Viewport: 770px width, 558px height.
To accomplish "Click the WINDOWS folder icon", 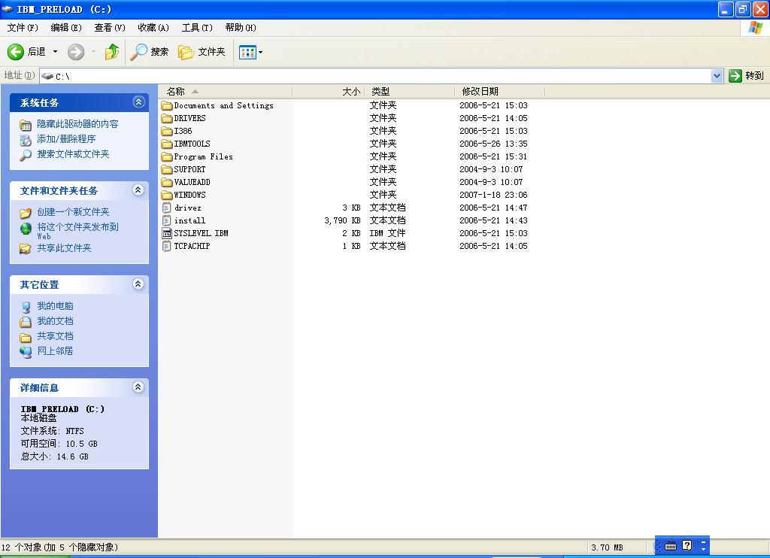I will (x=167, y=195).
